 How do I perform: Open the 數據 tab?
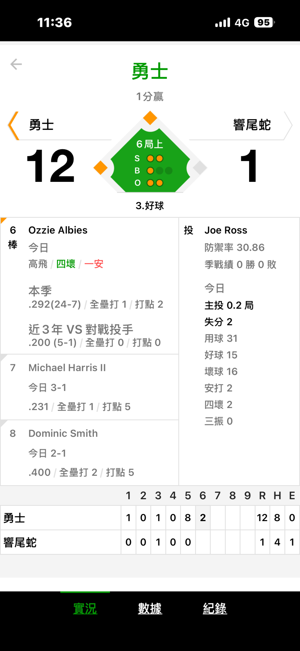pos(150,608)
